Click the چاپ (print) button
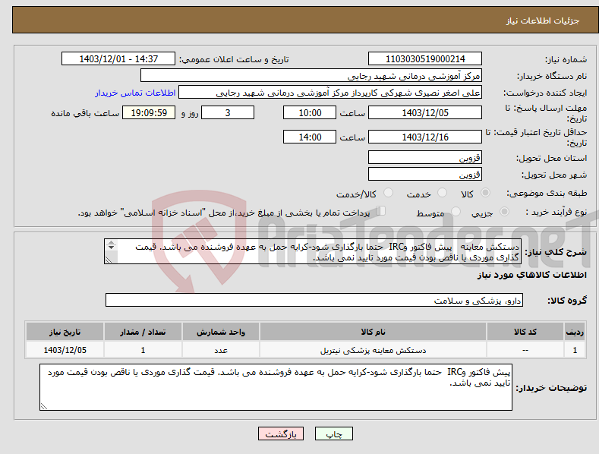 (333, 434)
